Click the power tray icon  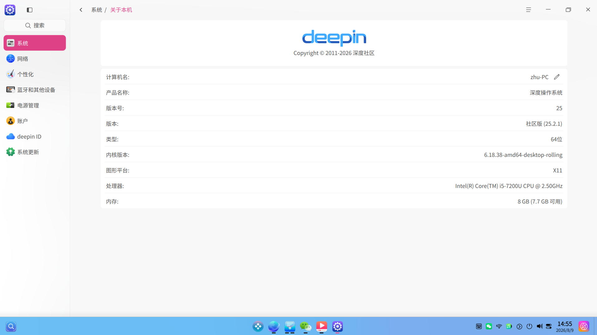point(529,326)
